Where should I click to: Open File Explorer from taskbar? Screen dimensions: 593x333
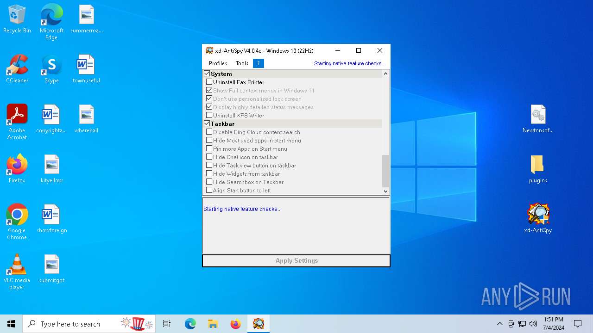pos(213,324)
